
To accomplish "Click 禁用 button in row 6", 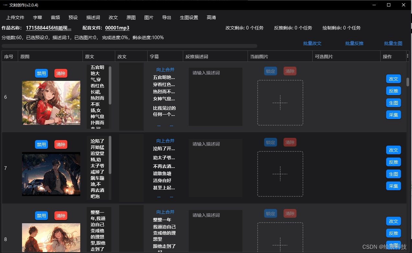I will (41, 73).
